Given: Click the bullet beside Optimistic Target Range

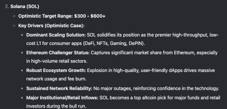Looking at the screenshot, I should (x=14, y=16).
